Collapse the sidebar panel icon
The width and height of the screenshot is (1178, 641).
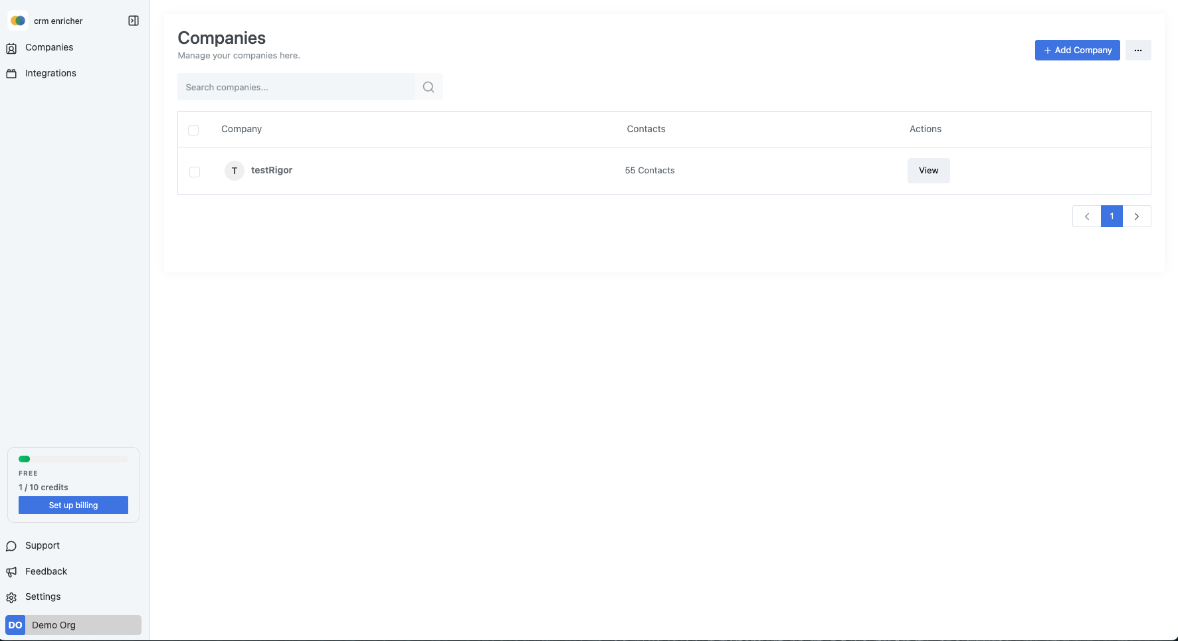click(134, 21)
